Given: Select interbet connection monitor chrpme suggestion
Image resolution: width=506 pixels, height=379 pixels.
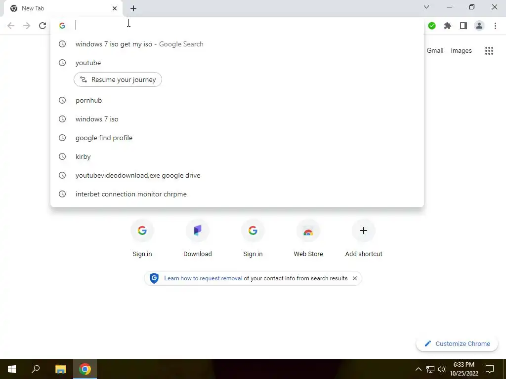Looking at the screenshot, I should point(237,194).
